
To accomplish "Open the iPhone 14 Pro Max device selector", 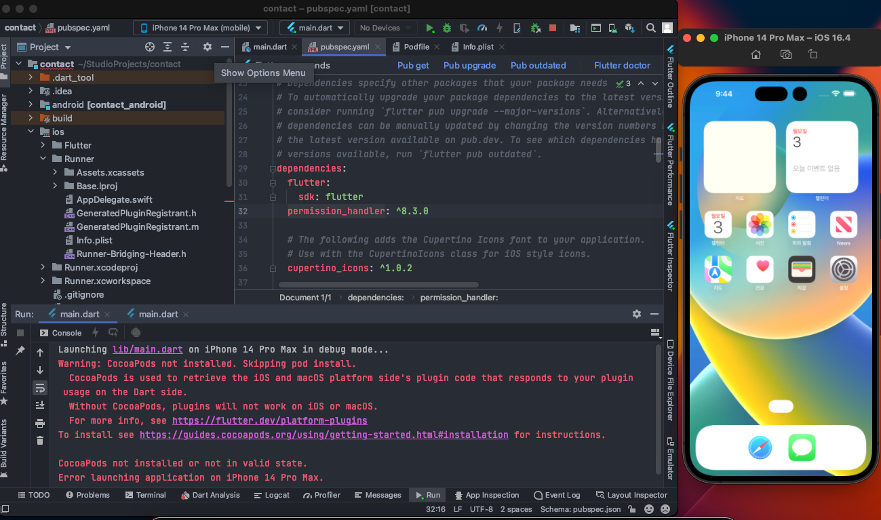I will tap(200, 28).
